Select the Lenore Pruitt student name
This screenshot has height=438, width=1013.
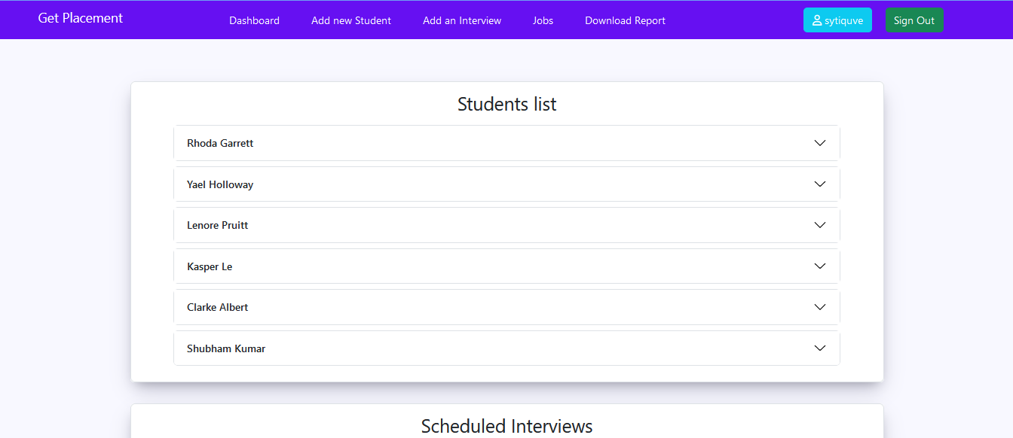pyautogui.click(x=217, y=225)
